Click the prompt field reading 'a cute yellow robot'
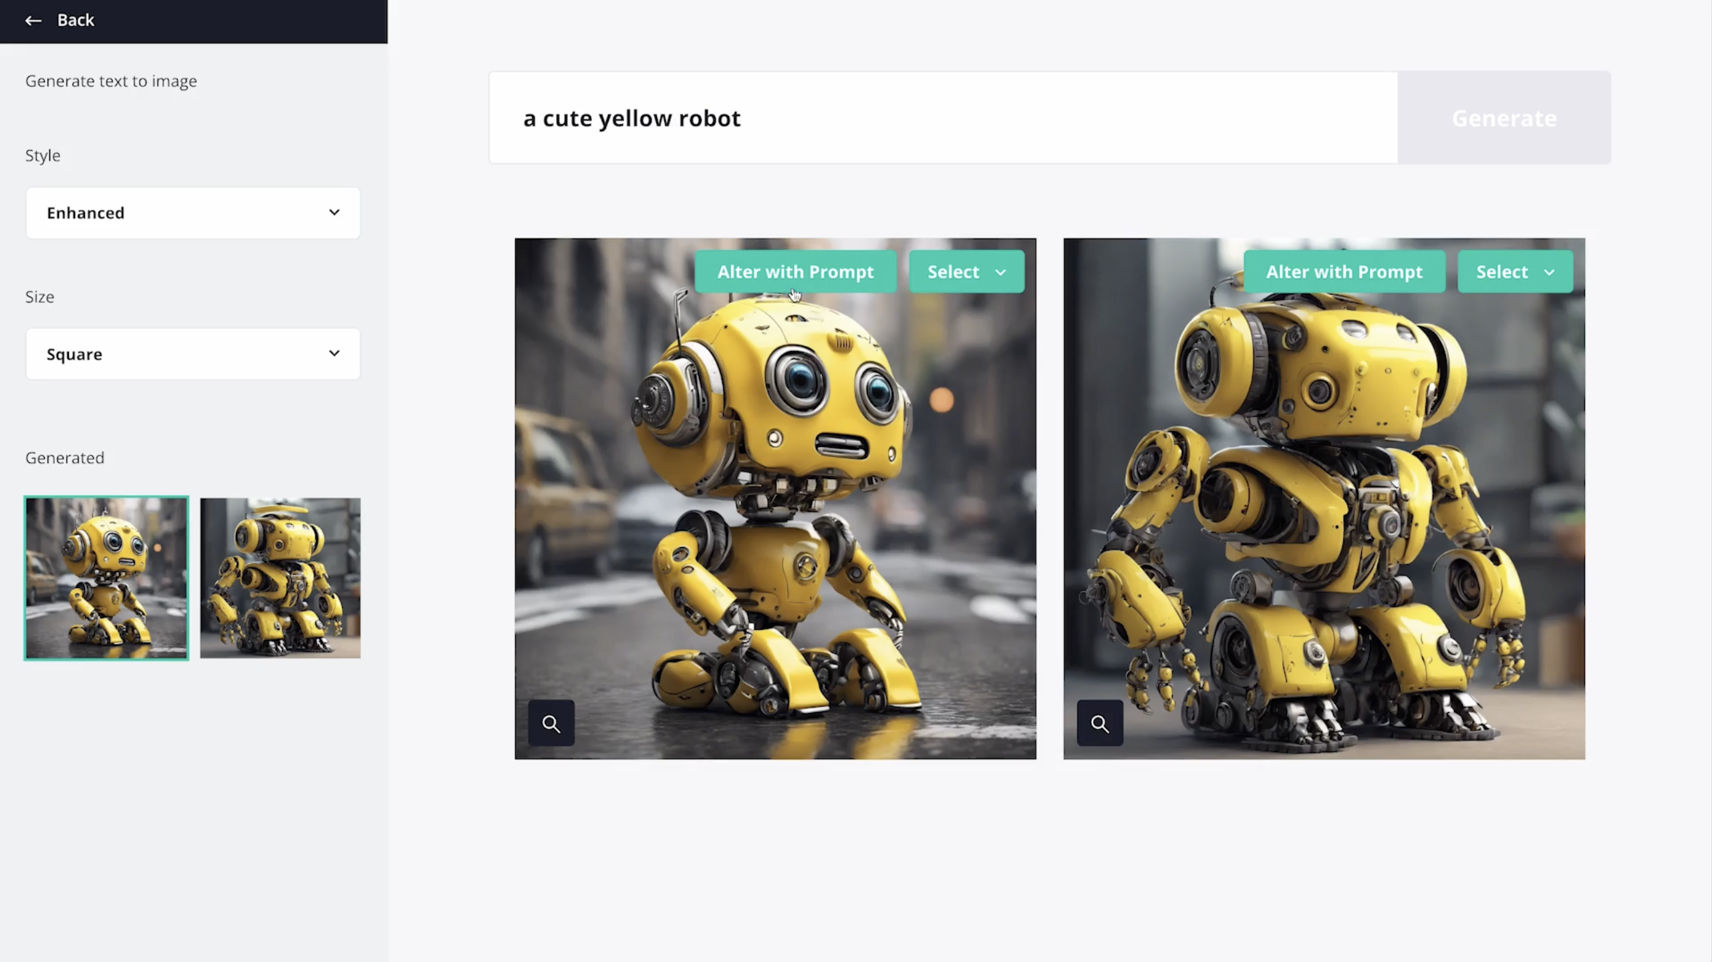This screenshot has height=962, width=1712. pos(942,118)
